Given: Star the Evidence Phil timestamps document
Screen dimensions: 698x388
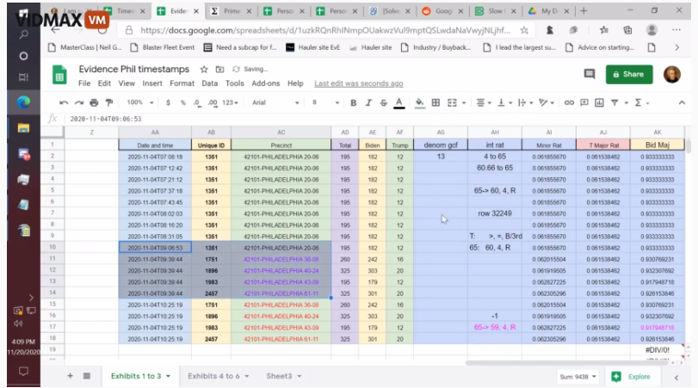Looking at the screenshot, I should point(204,70).
